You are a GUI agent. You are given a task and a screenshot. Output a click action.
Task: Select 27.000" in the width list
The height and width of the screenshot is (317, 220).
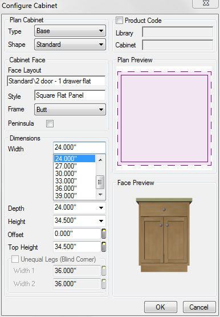[75, 166]
